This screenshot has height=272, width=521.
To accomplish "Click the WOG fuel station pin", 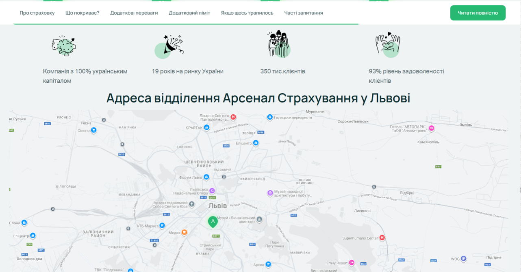I will click(x=464, y=259).
